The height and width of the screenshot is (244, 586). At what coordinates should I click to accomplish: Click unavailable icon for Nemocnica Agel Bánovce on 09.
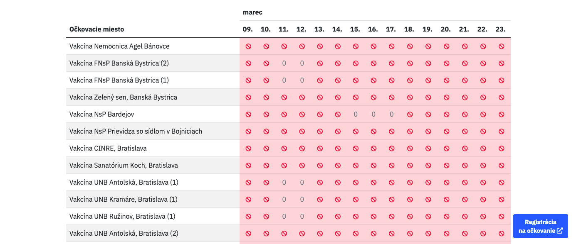248,46
